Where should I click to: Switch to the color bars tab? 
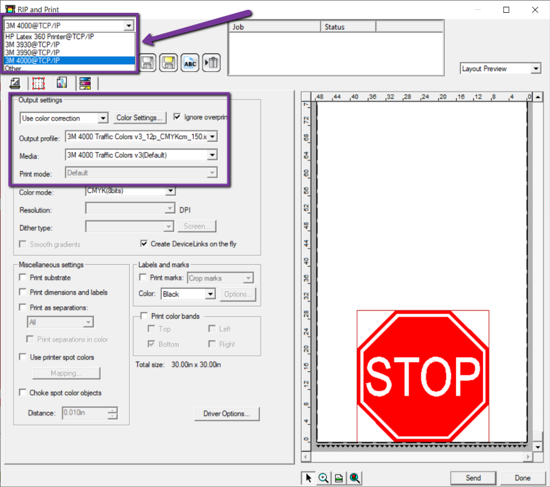[86, 83]
